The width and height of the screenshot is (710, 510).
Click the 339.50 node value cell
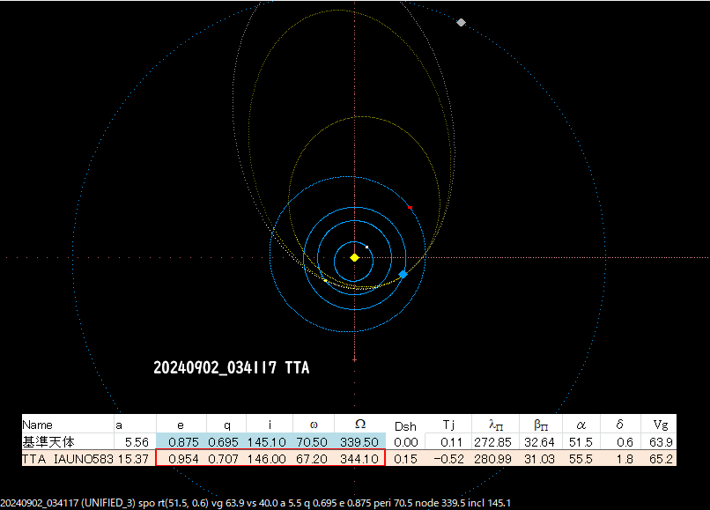[x=359, y=441]
